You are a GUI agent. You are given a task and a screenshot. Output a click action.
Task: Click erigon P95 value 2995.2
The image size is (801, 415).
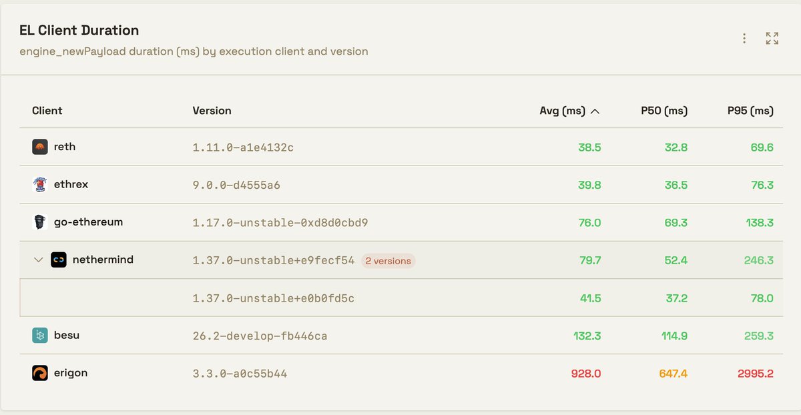pos(756,374)
